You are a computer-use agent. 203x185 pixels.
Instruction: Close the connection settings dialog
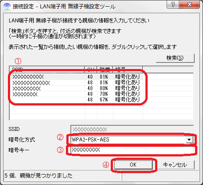click(189, 4)
